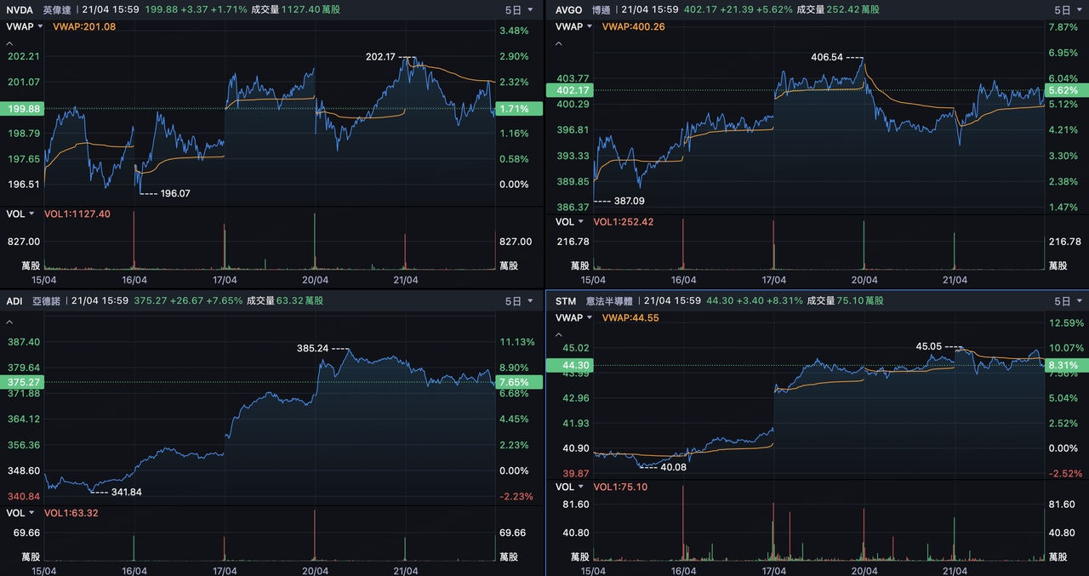Screen dimensions: 1089x576
Task: Click the VOL1:75.10 reading
Action: pos(620,488)
